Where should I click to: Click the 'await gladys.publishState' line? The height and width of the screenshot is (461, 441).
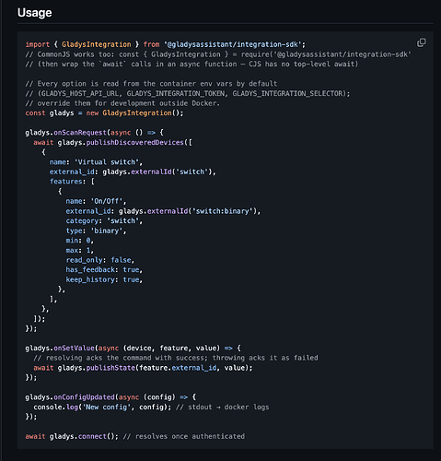pos(143,368)
